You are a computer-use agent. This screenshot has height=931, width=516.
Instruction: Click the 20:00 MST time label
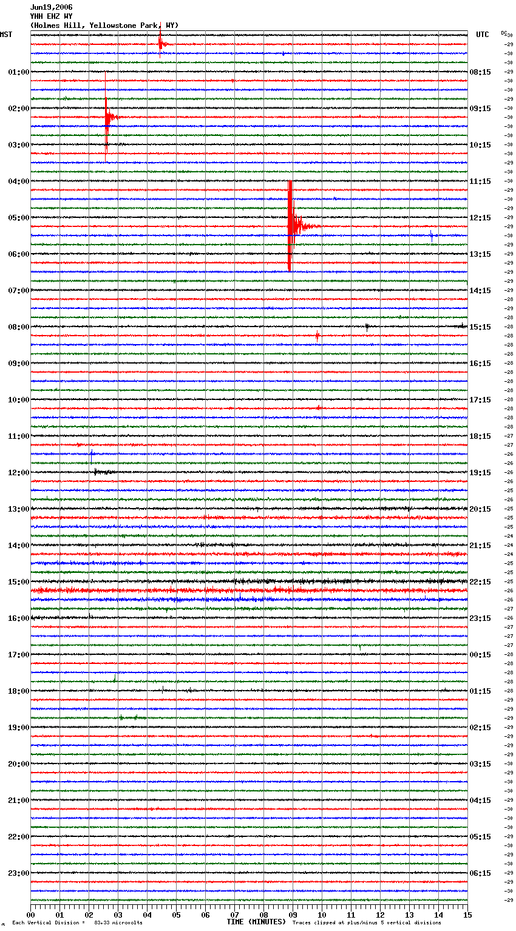pos(19,763)
